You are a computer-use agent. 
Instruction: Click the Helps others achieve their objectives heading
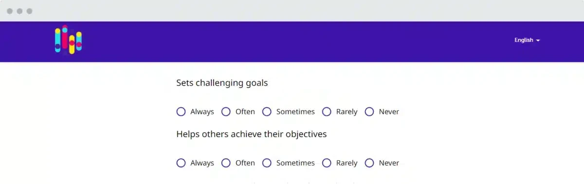(252, 134)
